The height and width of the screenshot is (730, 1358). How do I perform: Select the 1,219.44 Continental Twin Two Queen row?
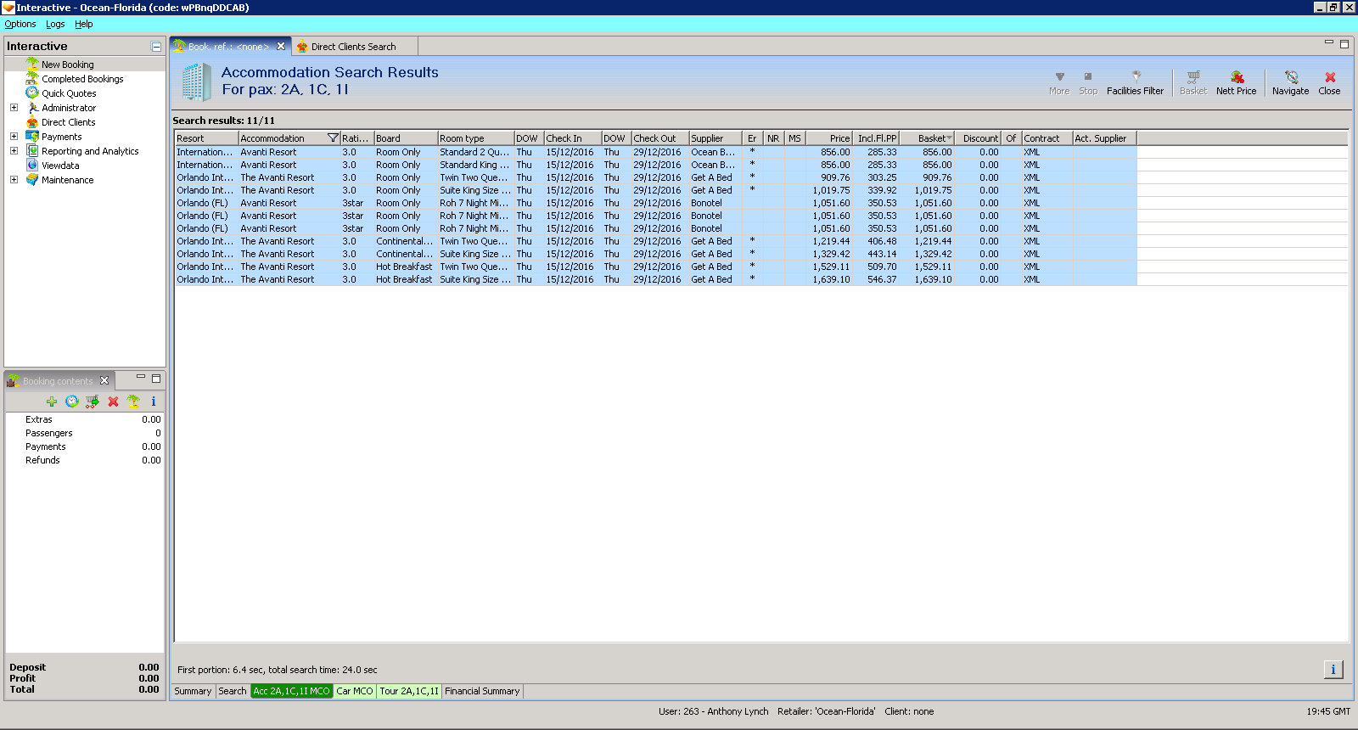coord(655,241)
